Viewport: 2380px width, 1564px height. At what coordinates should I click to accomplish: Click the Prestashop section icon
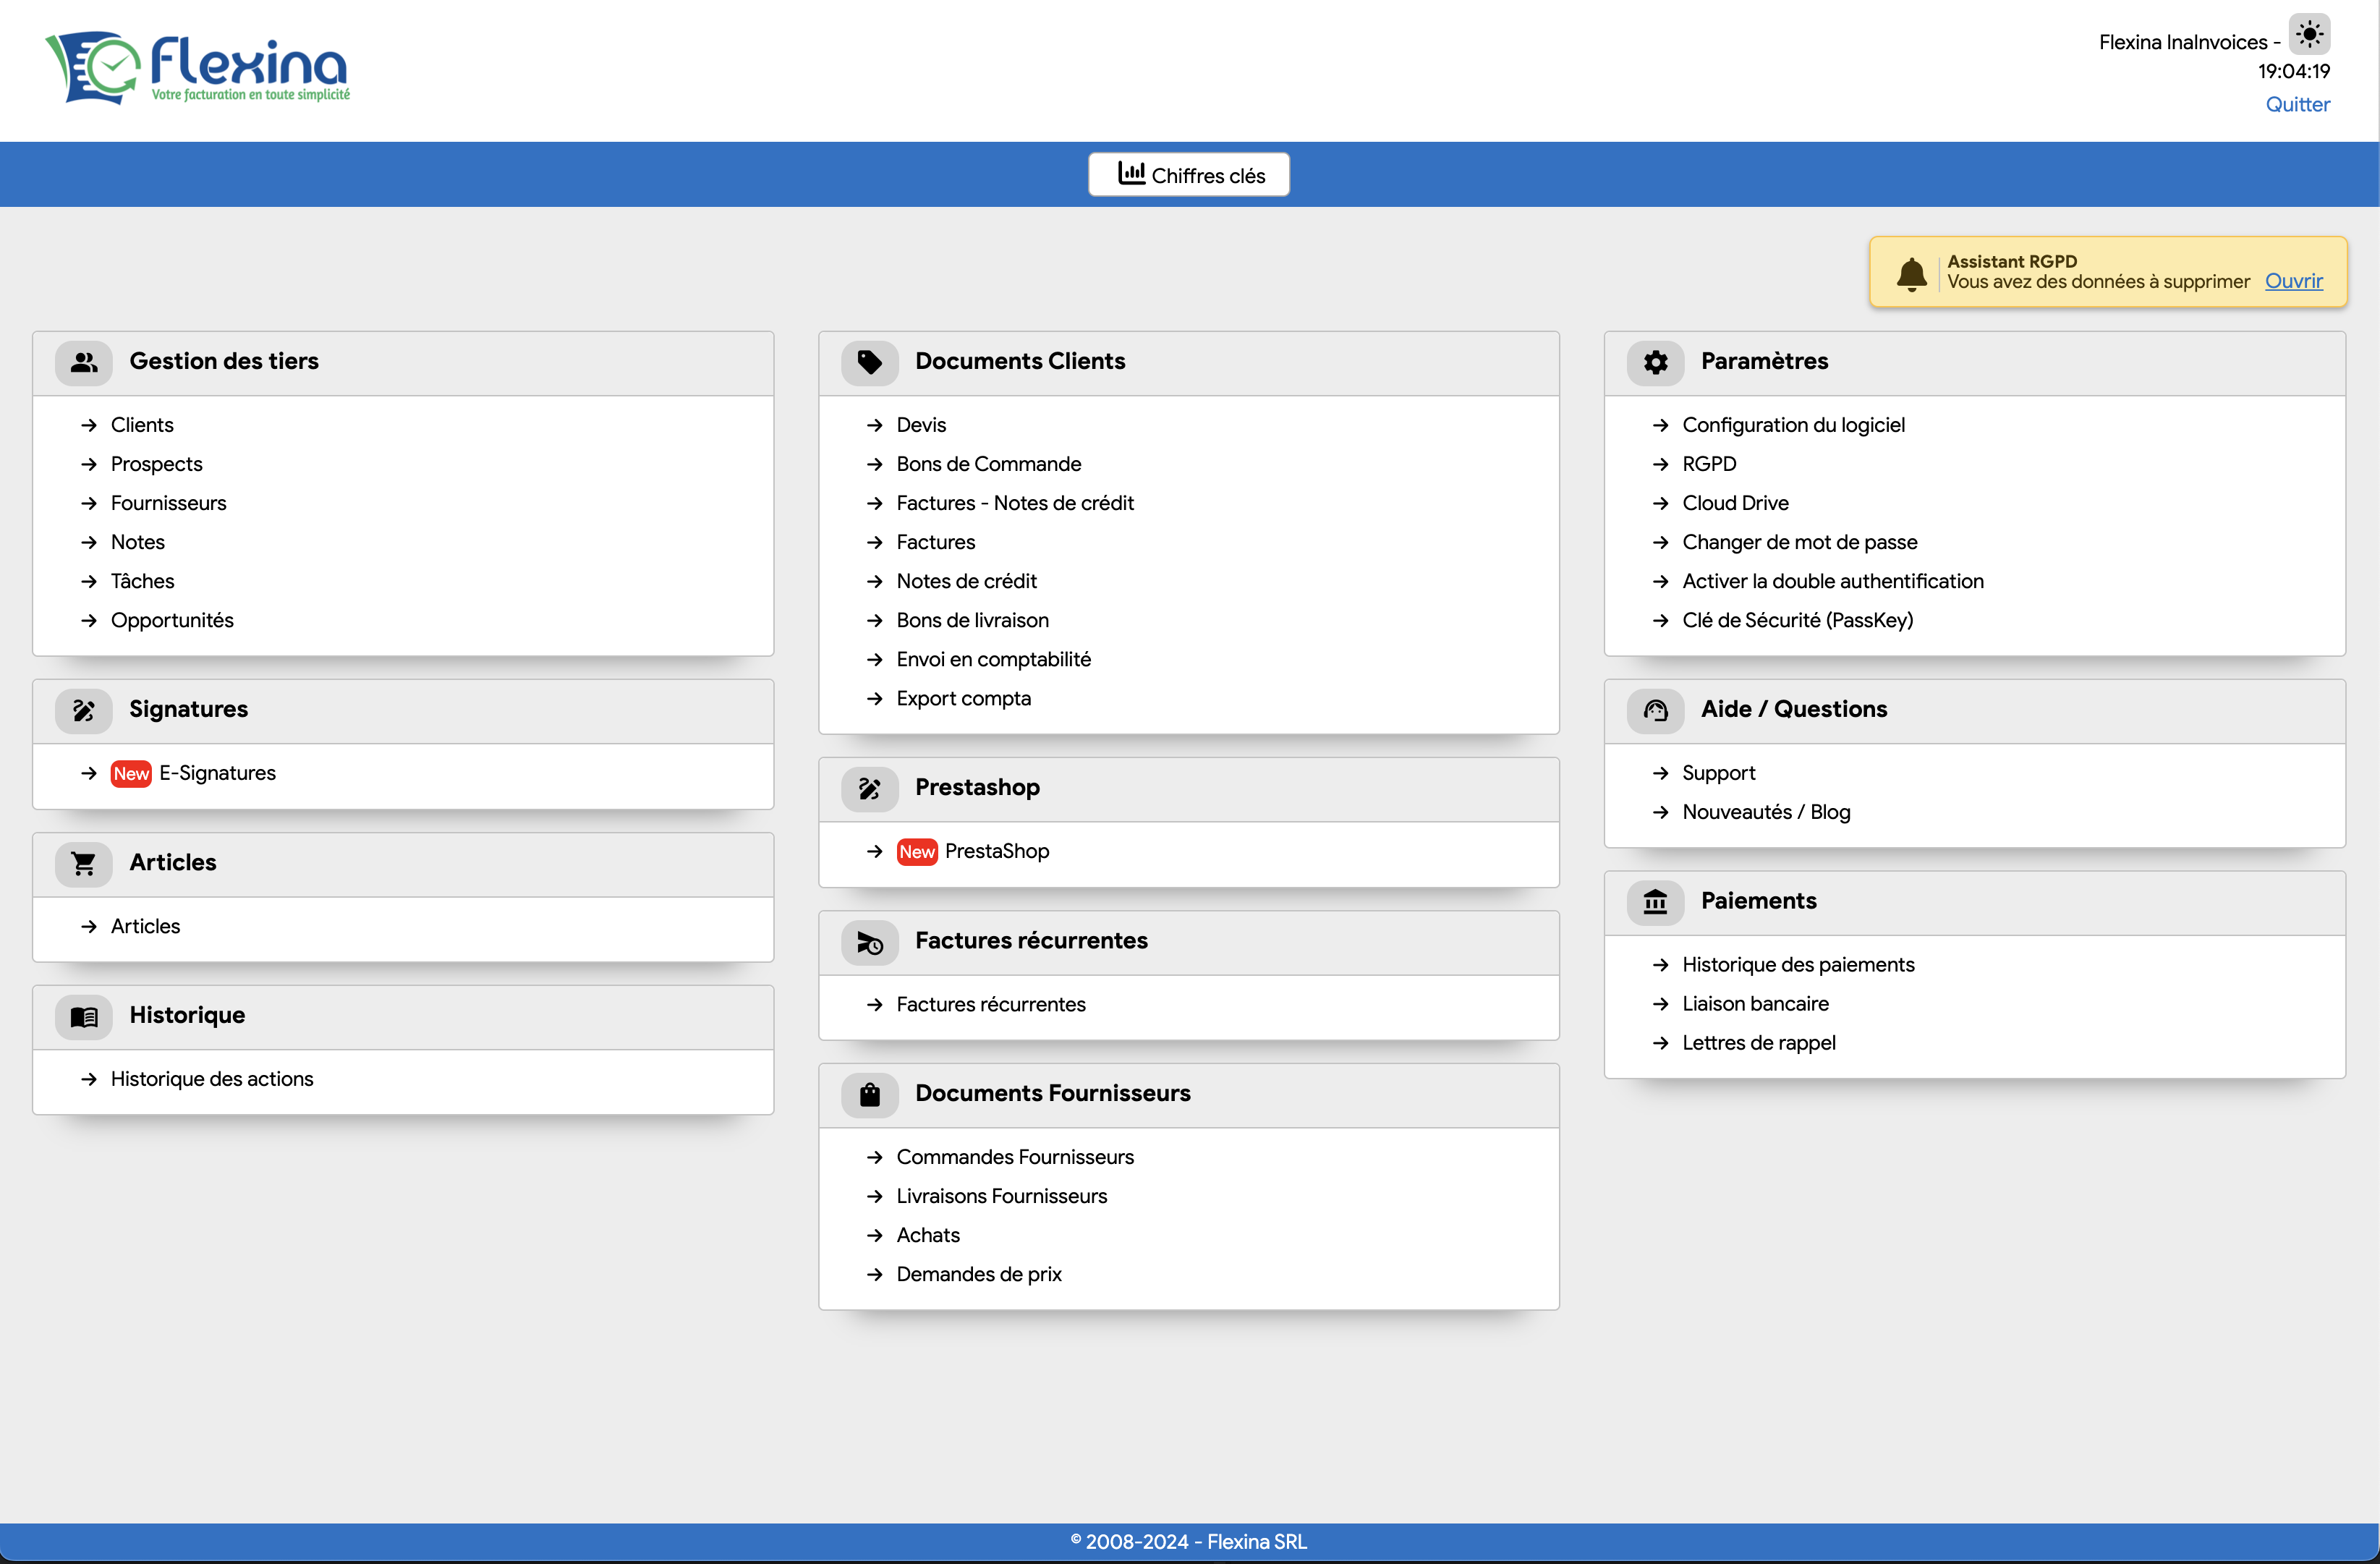coord(870,788)
